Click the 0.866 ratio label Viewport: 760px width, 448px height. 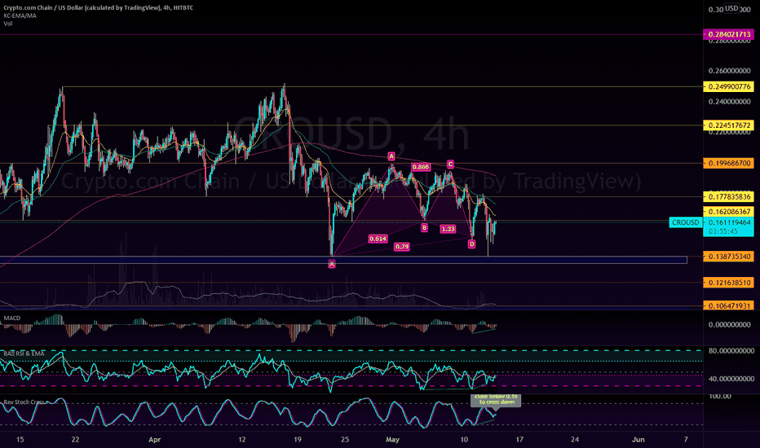tap(420, 167)
